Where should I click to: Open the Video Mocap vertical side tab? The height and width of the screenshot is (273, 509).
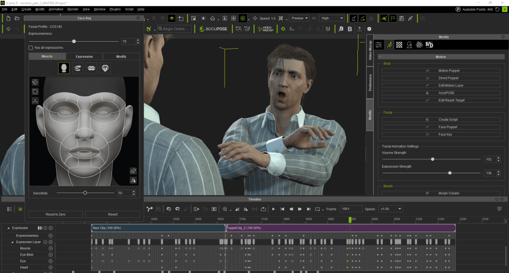point(370,50)
